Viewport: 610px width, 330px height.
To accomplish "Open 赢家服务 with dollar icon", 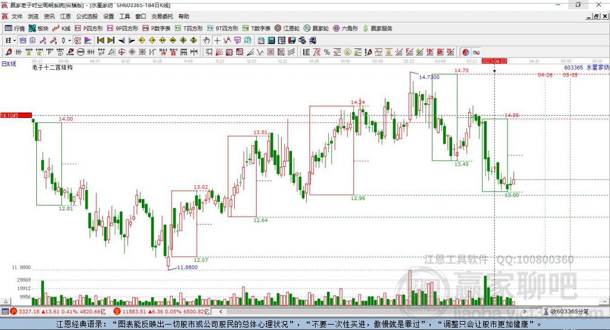I will [377, 29].
